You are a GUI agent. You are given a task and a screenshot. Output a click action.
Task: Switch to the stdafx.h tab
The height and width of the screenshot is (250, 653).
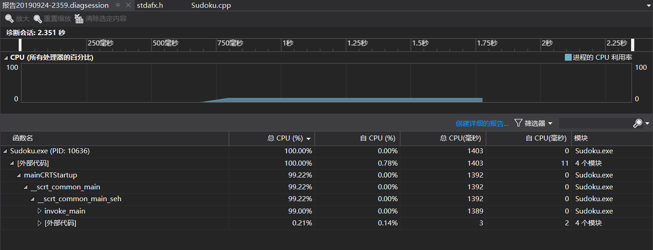pyautogui.click(x=150, y=5)
